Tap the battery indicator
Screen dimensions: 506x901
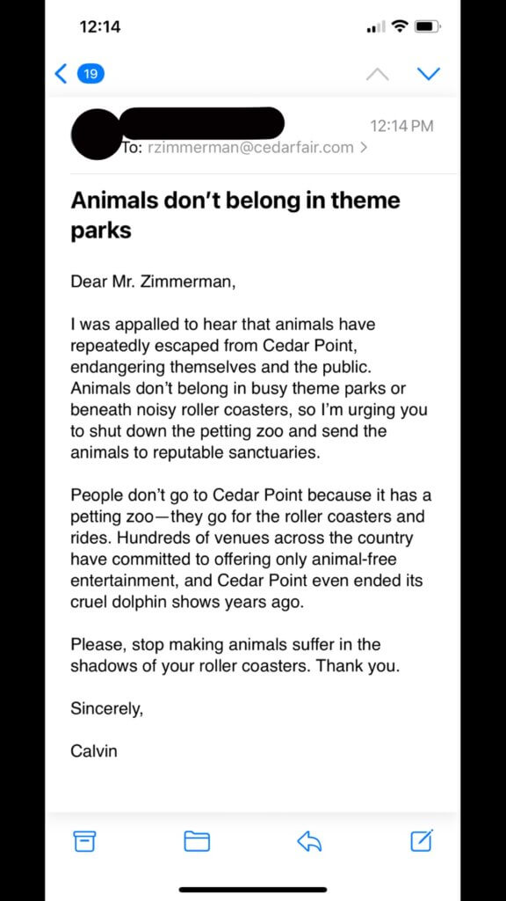point(430,26)
